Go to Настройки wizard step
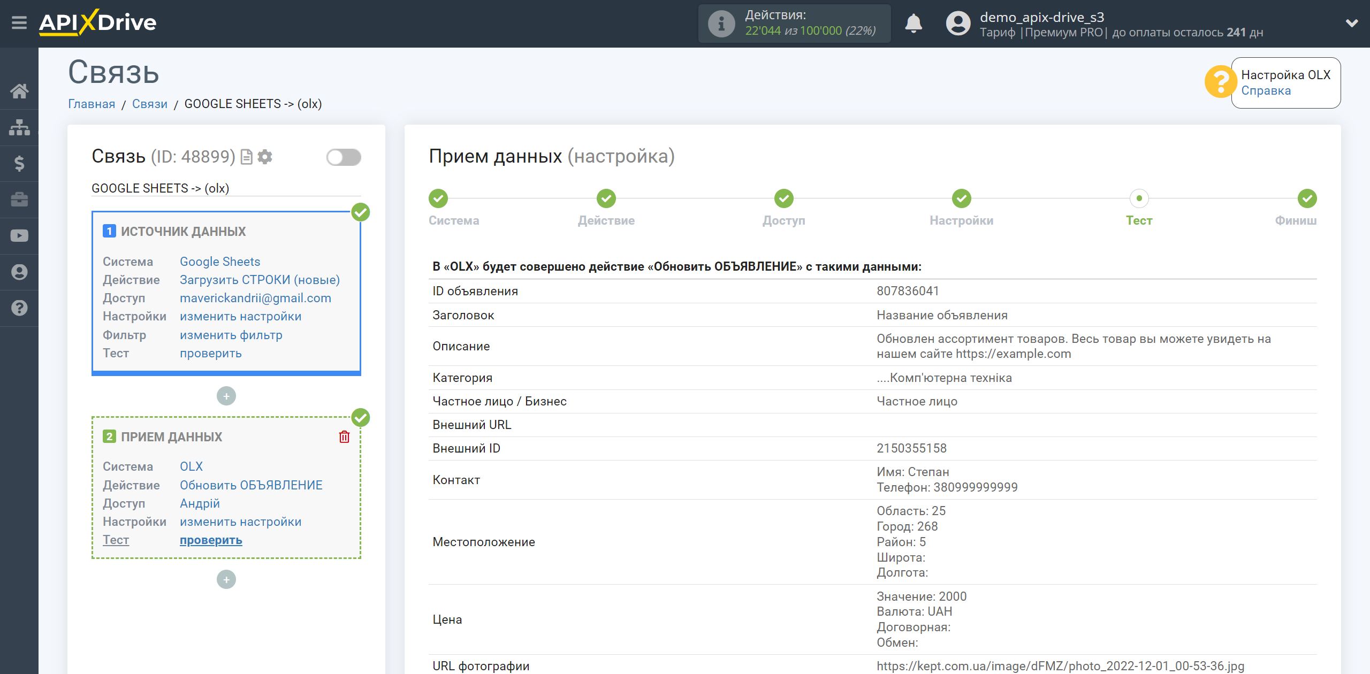Screen dimensions: 1370x674 962,198
